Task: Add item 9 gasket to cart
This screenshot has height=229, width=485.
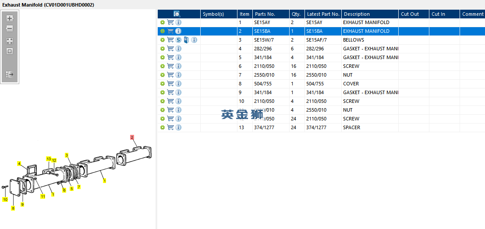Action: [170, 92]
